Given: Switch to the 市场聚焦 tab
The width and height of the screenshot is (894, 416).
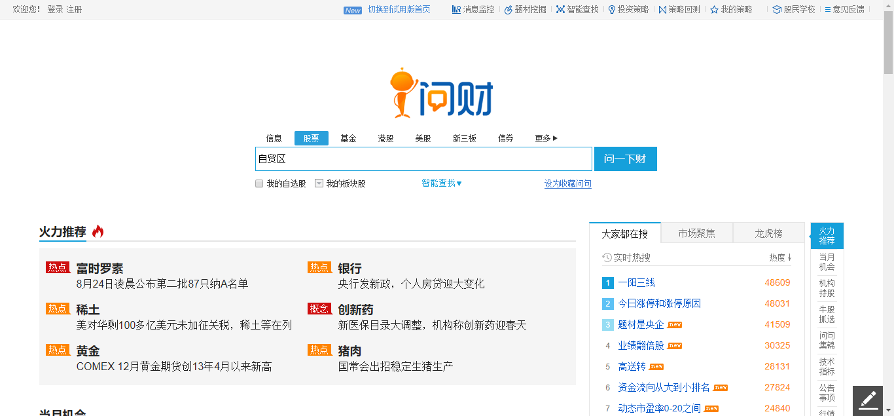Looking at the screenshot, I should coord(697,233).
